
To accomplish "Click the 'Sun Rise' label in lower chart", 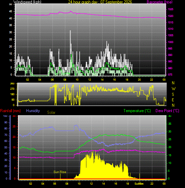I will (x=60, y=172).
